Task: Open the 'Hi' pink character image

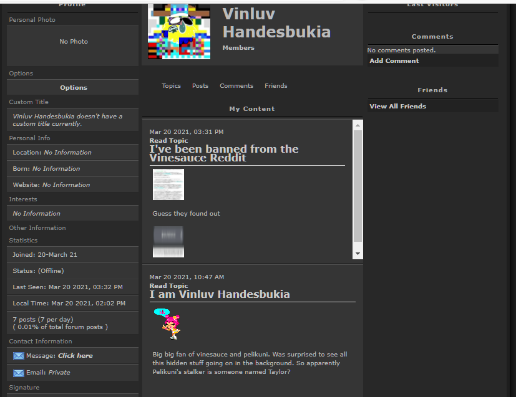Action: tap(167, 323)
